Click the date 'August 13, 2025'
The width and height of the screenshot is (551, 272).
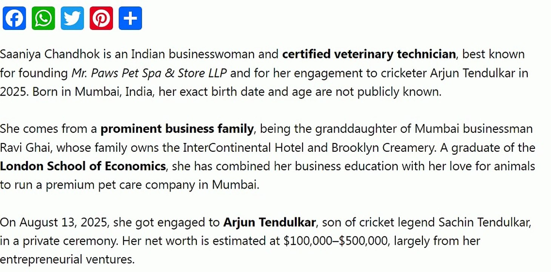(64, 222)
